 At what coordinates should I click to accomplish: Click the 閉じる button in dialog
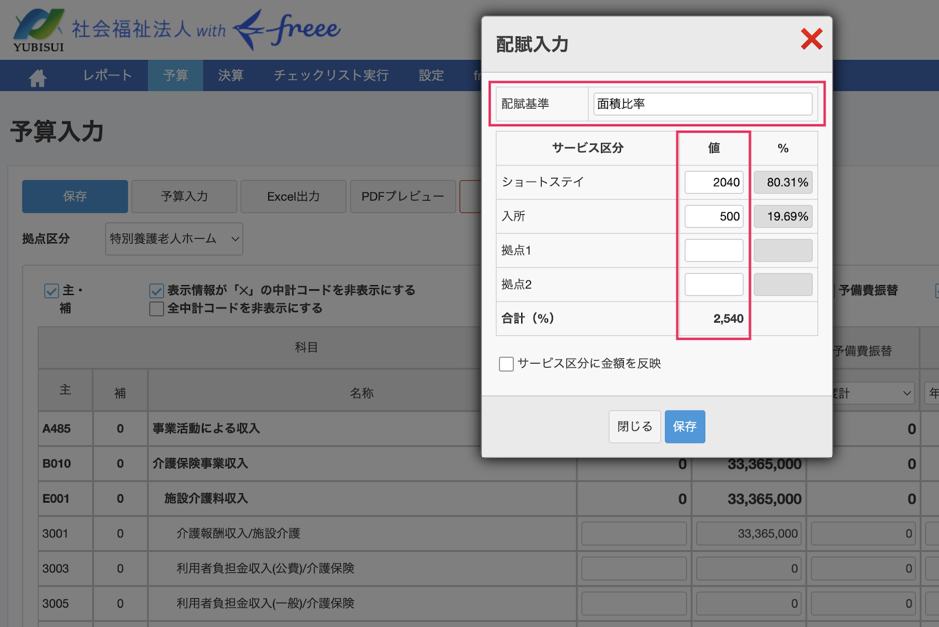634,426
